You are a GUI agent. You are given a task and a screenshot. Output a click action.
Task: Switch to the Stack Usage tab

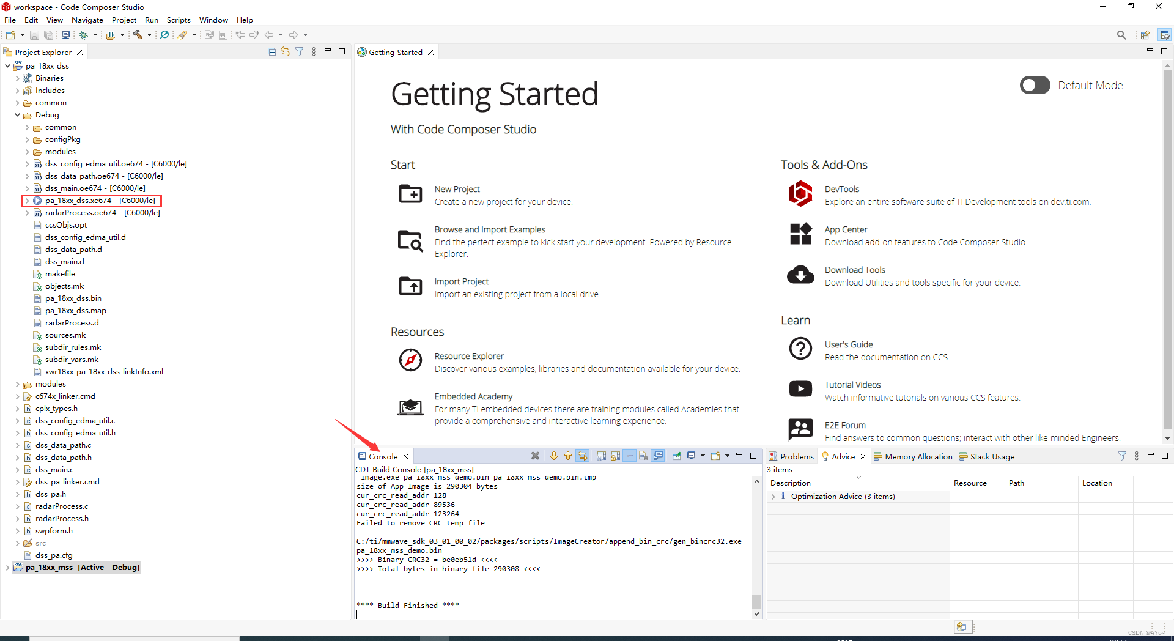pos(987,456)
